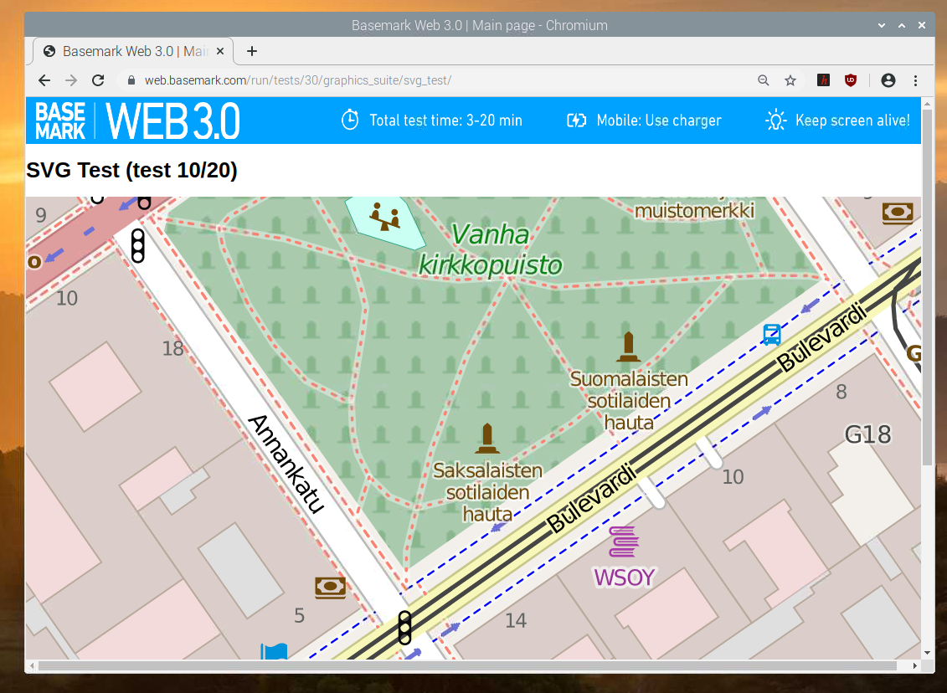Click 'Keep screen alive!' text
The image size is (947, 693).
tap(852, 121)
